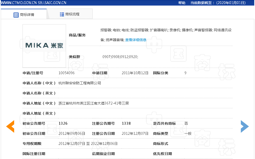The width and height of the screenshot is (255, 159).
Task: Click the 国际分类 value 9
Action: (185, 73)
